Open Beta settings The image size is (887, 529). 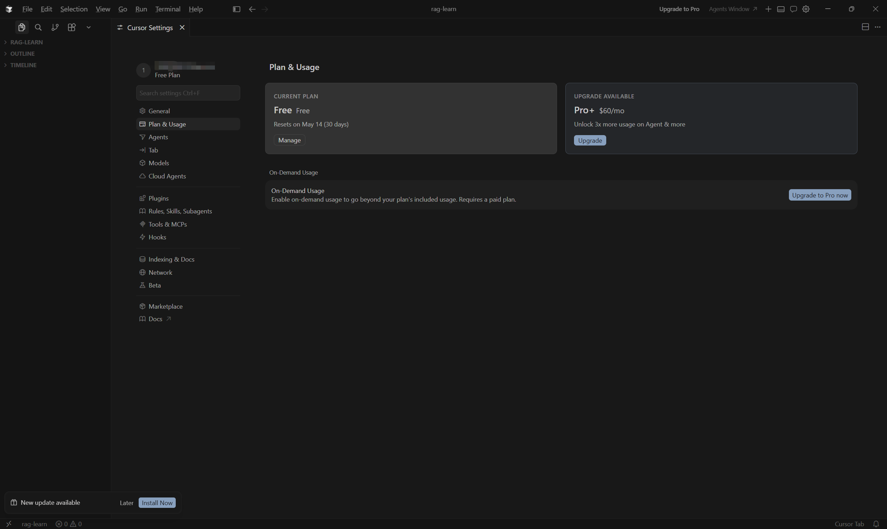click(x=188, y=285)
